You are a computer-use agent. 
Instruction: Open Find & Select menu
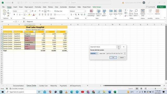pos(136,13)
